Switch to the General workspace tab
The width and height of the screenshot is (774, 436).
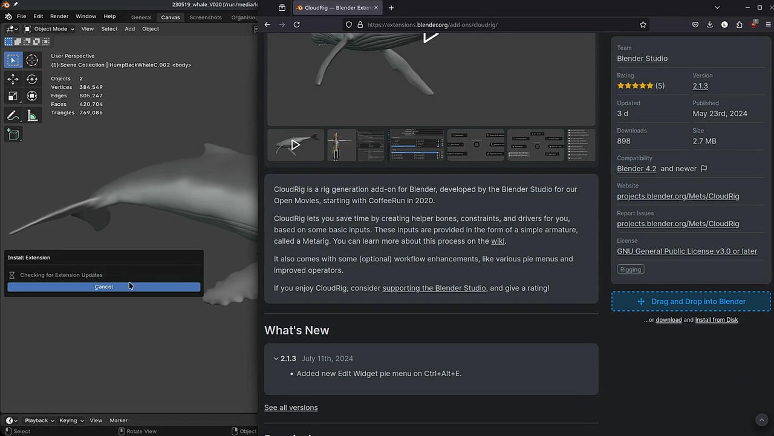point(141,17)
